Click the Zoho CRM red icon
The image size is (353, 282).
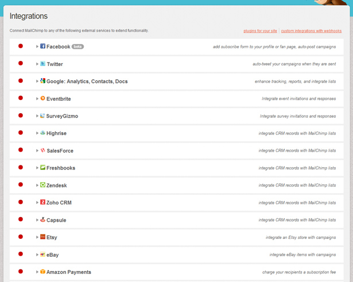point(43,202)
